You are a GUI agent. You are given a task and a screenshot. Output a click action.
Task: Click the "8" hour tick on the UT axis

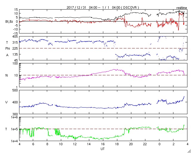[x=47, y=144]
